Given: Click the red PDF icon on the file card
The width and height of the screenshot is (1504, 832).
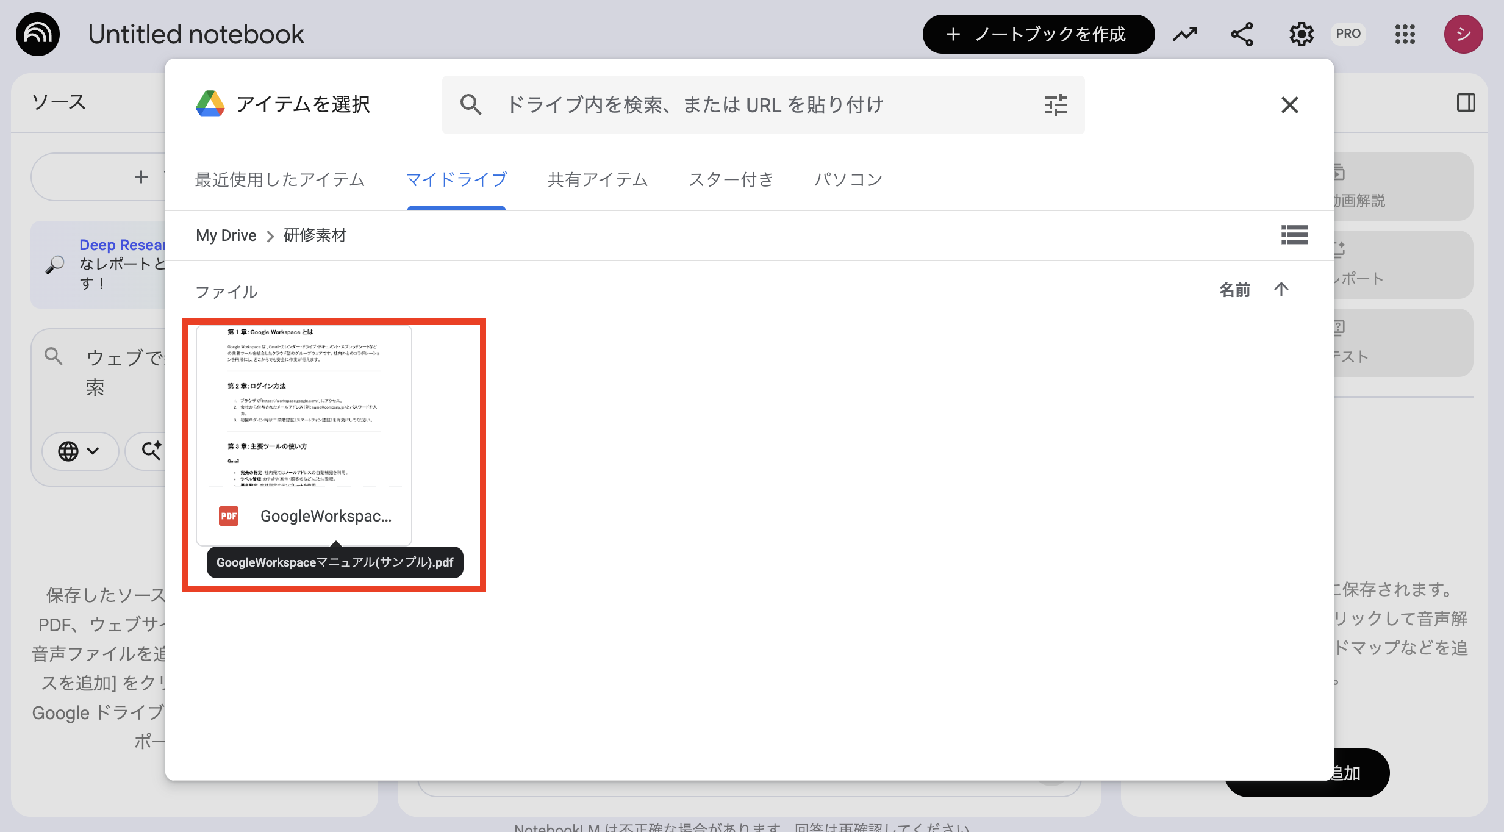Looking at the screenshot, I should coord(228,517).
